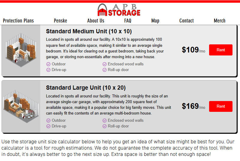Viewport: 240px width, 161px height.
Task: Click the Standard Medium Unit illustration
Action: pos(21,50)
